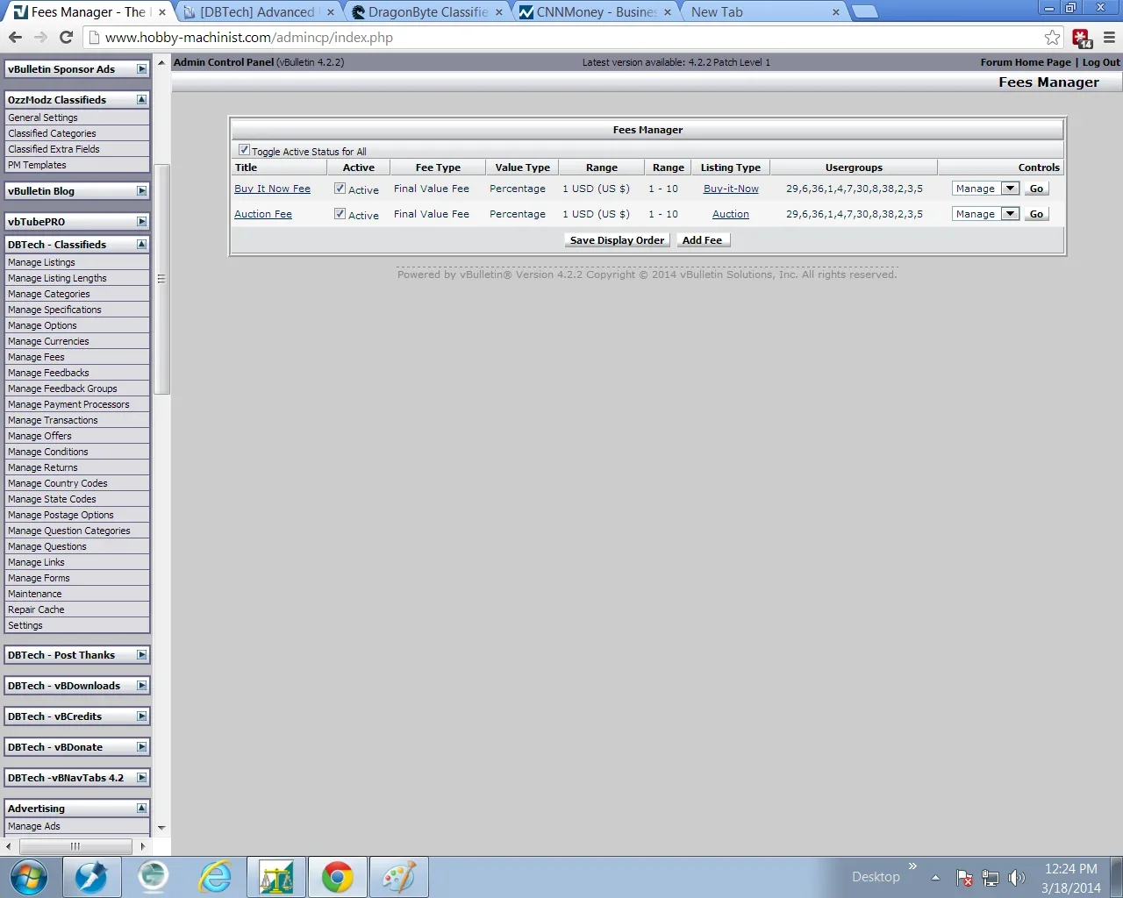Screen dimensions: 1123x898
Task: Show hidden tray icons arrow
Action: (935, 878)
